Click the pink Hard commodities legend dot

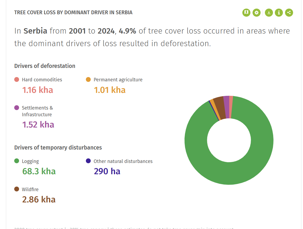coord(17,79)
